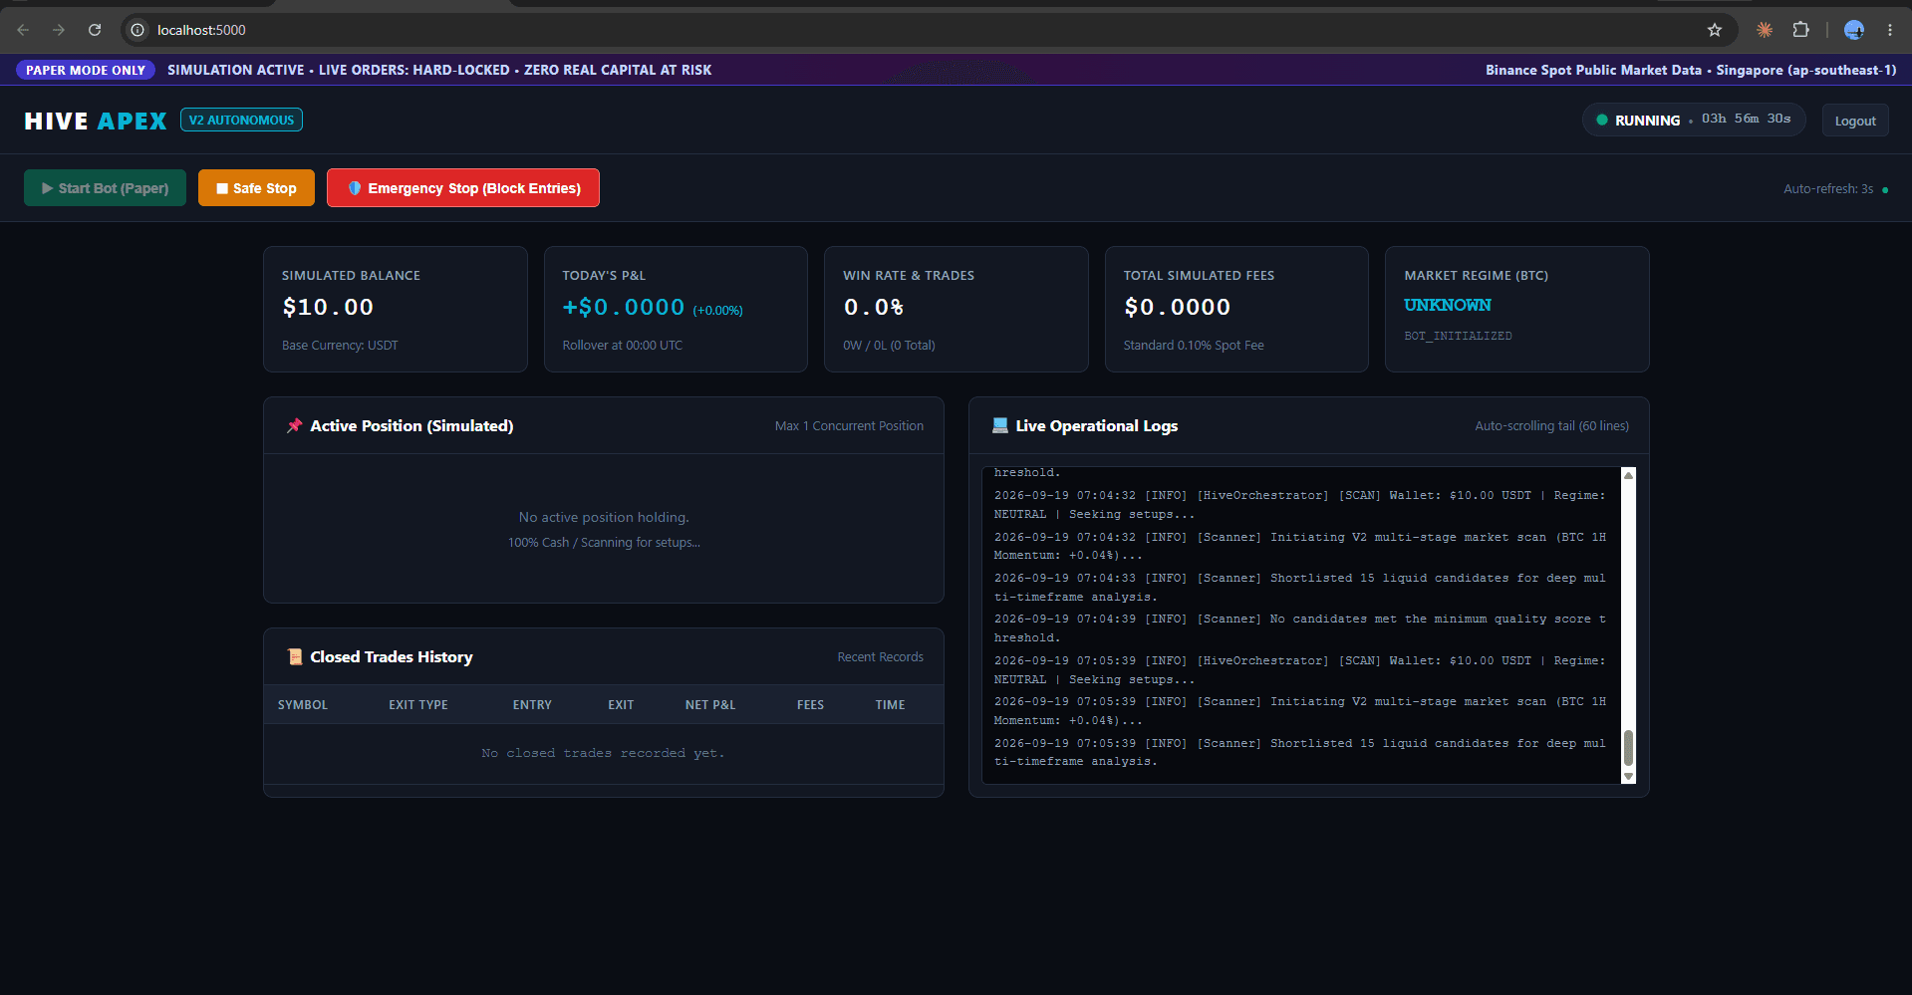This screenshot has height=995, width=1912.
Task: Click the logs scrollbar up arrow
Action: point(1629,475)
